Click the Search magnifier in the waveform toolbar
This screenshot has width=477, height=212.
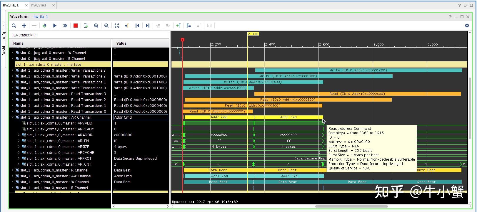[14, 26]
